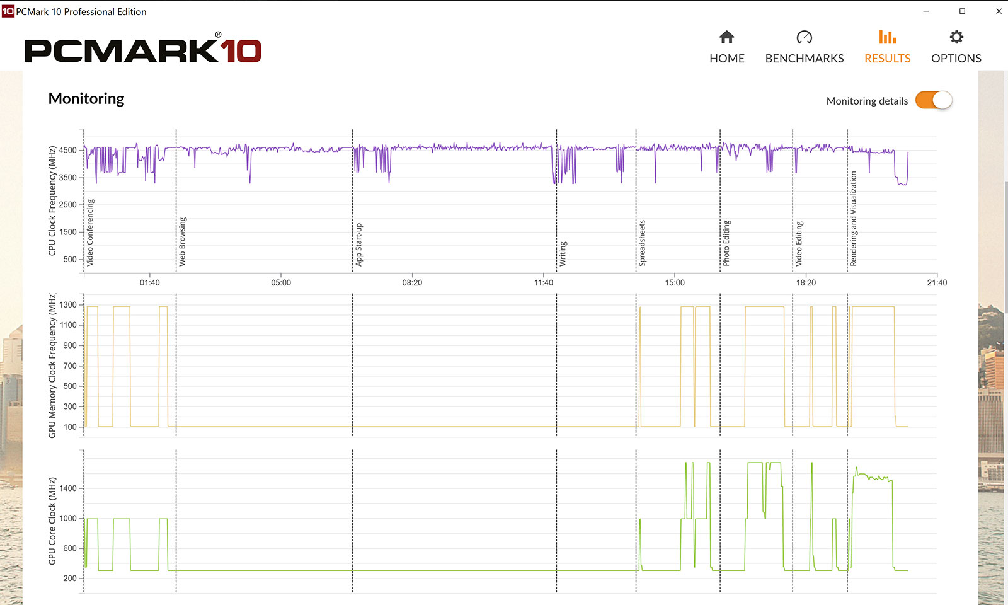Click the PCMark 10 title bar app icon
The width and height of the screenshot is (1008, 605).
[8, 11]
